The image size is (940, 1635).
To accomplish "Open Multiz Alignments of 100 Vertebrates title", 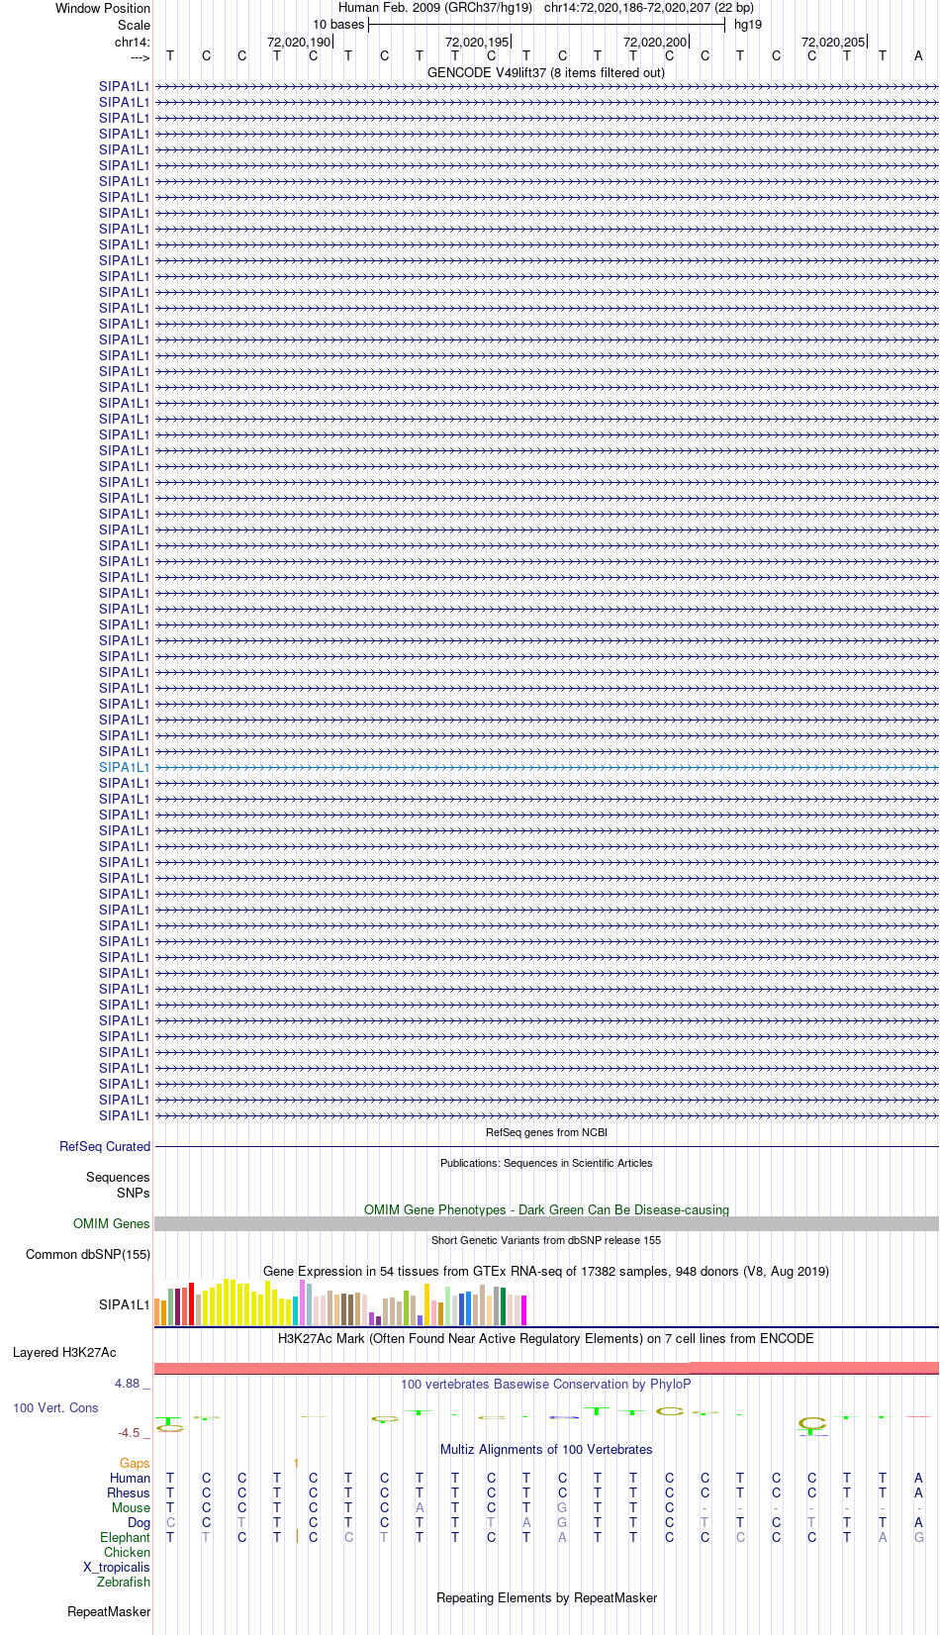I will pyautogui.click(x=546, y=1449).
